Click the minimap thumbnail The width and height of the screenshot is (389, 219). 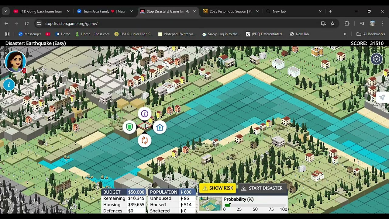point(211,204)
